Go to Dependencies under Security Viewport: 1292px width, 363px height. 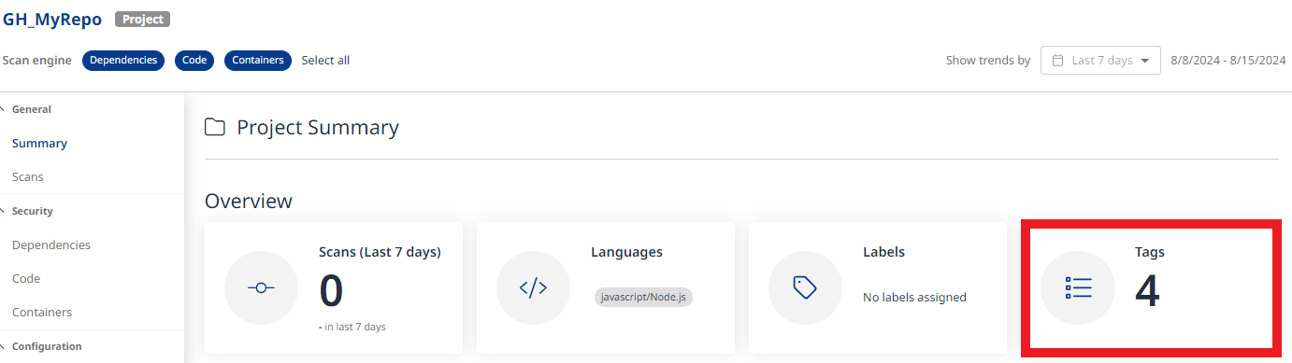[51, 244]
